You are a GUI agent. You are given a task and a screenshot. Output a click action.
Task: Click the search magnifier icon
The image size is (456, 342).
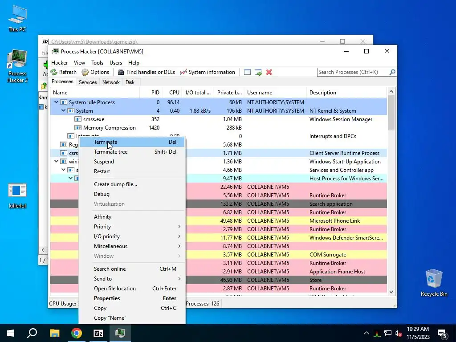click(392, 72)
